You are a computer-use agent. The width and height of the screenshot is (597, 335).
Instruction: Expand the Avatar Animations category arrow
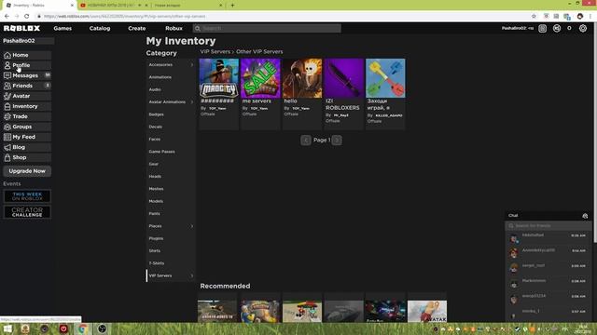coord(192,102)
